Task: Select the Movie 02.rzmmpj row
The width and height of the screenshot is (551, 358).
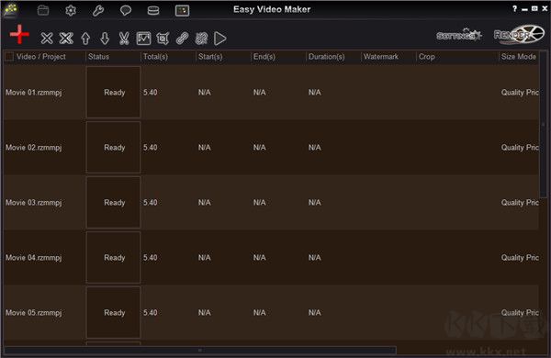Action: point(272,148)
